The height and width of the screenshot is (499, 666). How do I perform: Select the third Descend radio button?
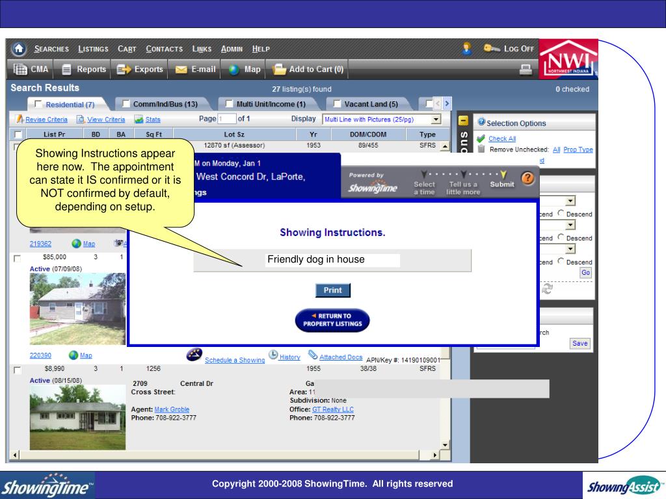pyautogui.click(x=561, y=261)
